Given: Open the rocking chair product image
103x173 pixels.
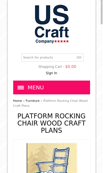Looking at the screenshot, I should [x=52, y=158].
